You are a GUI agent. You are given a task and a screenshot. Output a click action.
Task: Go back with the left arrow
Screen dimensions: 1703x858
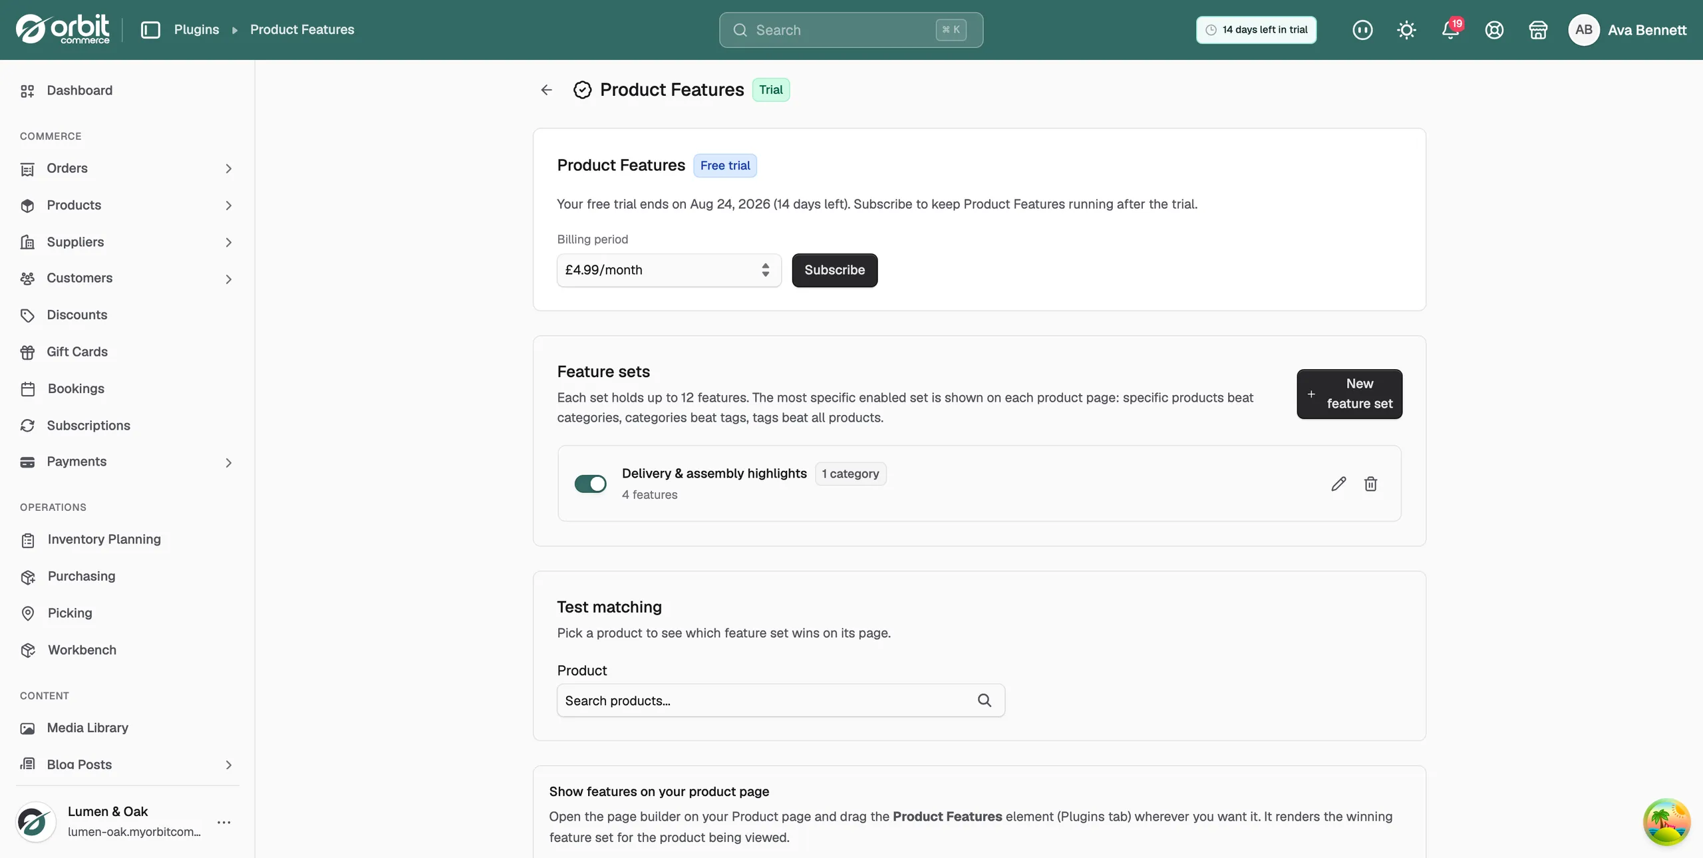(547, 90)
